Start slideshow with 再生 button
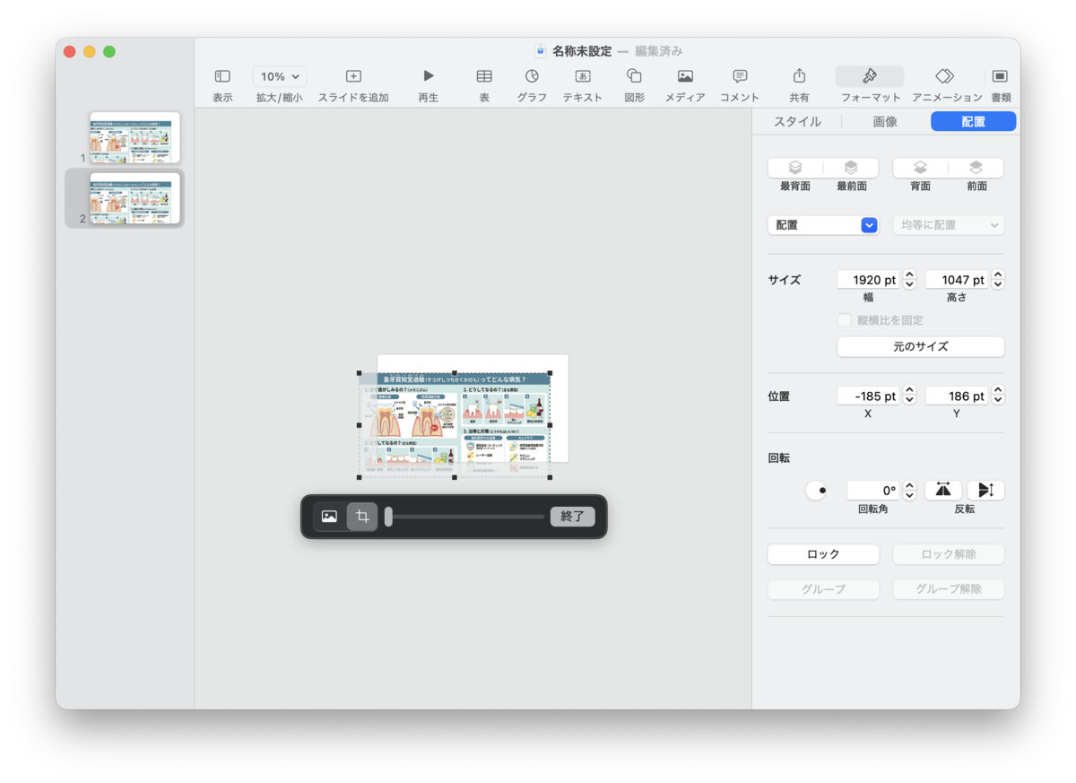 (429, 76)
